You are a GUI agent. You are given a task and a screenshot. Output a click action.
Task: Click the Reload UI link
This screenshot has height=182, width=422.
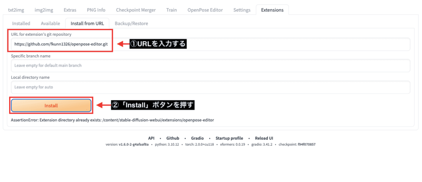(x=264, y=138)
